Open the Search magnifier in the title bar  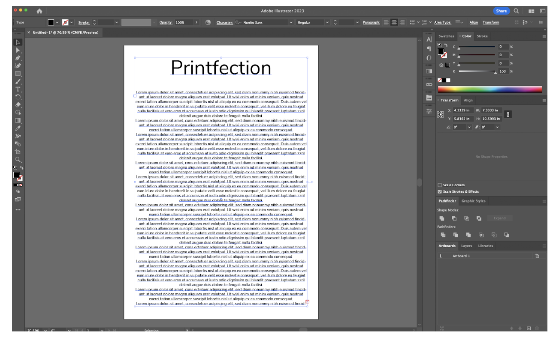[x=517, y=11]
